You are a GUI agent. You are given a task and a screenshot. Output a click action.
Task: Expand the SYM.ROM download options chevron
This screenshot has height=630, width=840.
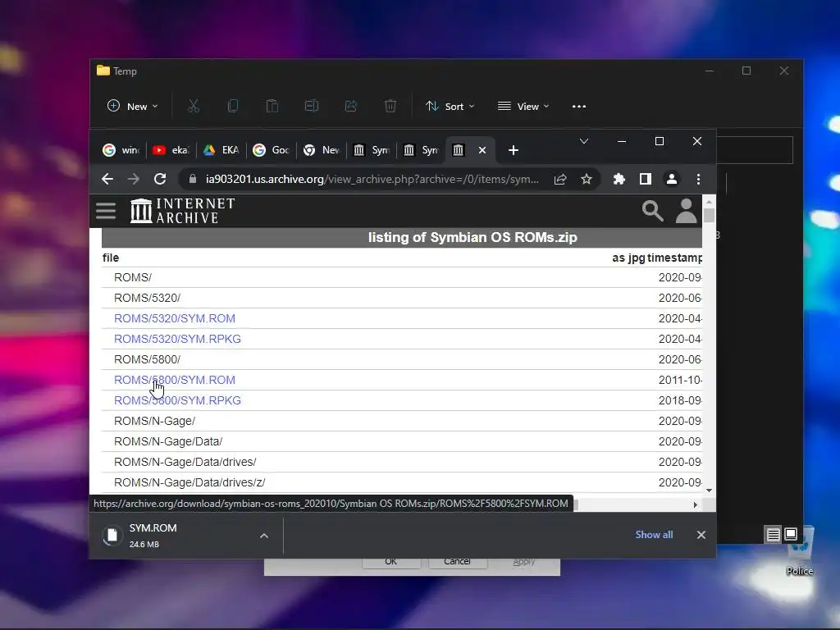(264, 536)
